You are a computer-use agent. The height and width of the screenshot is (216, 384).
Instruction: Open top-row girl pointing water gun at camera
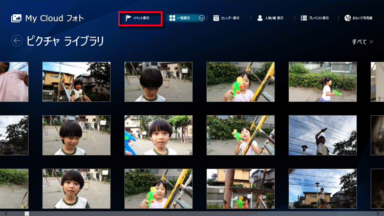coord(241,82)
